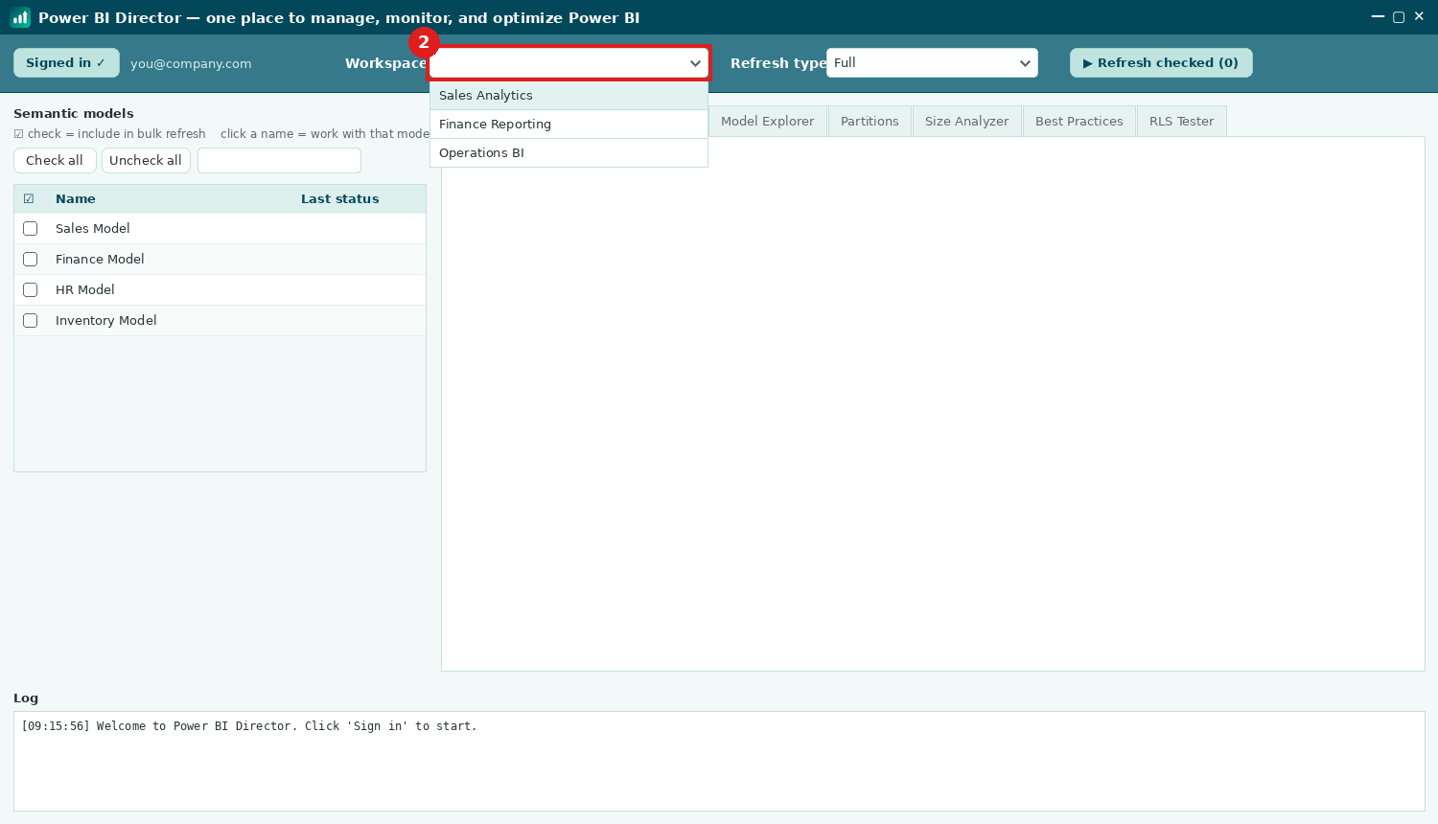Click the Refresh checked (0) button

point(1161,63)
